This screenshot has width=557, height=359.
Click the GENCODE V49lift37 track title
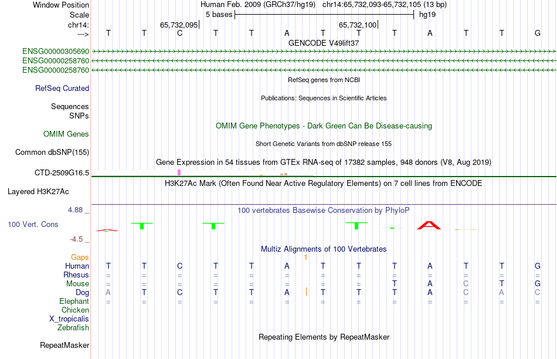coord(324,43)
